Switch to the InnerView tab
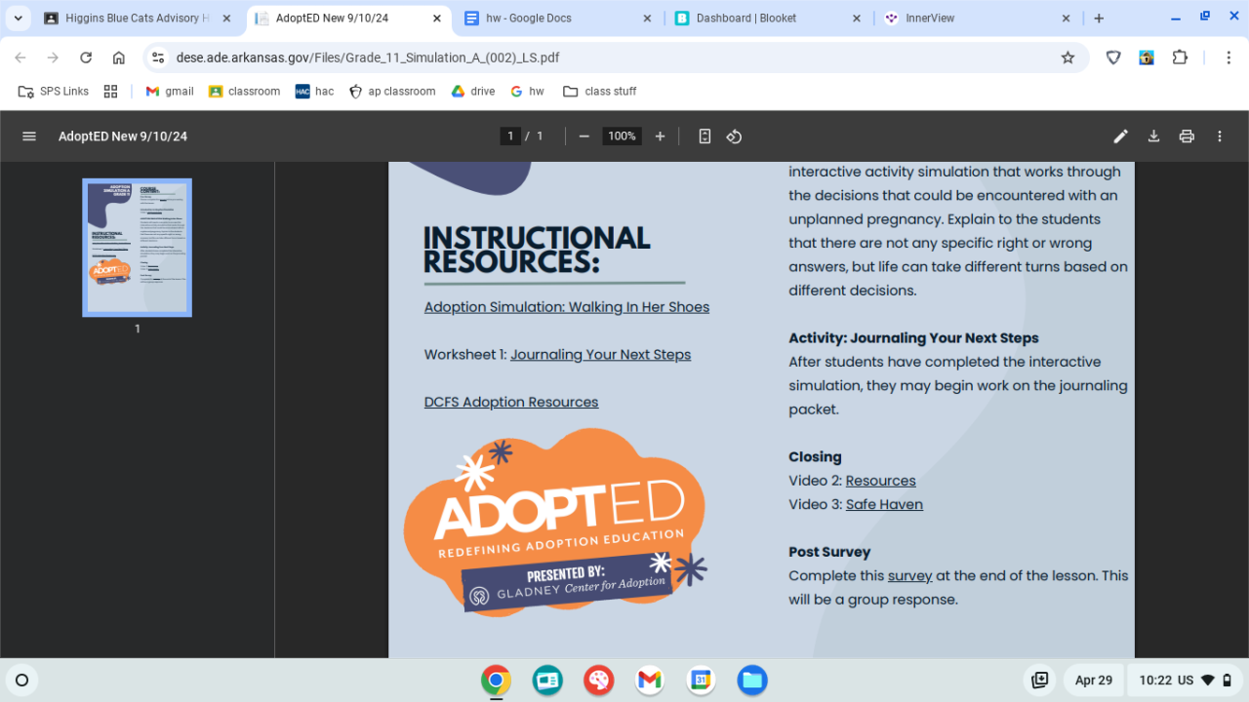Viewport: 1249px width, 702px height. tap(978, 19)
